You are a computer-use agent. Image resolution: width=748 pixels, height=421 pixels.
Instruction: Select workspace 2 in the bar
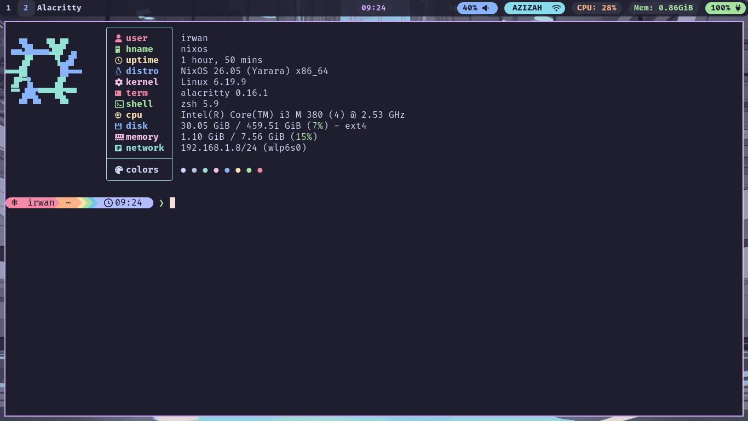(26, 8)
